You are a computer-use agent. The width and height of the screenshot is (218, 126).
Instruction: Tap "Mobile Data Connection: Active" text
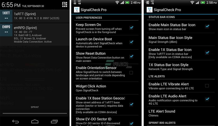[x=33, y=42]
